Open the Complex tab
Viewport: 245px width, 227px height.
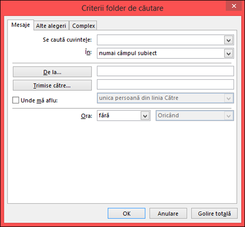coord(83,26)
